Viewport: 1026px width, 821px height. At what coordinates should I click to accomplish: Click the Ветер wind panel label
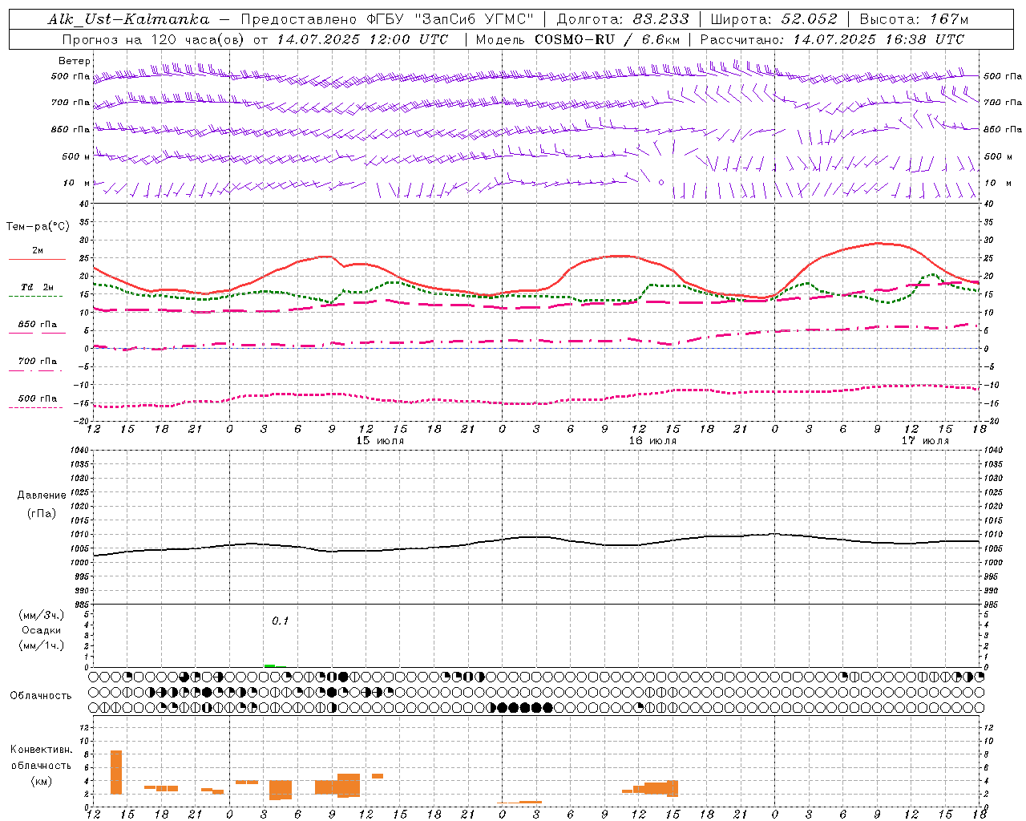(75, 61)
